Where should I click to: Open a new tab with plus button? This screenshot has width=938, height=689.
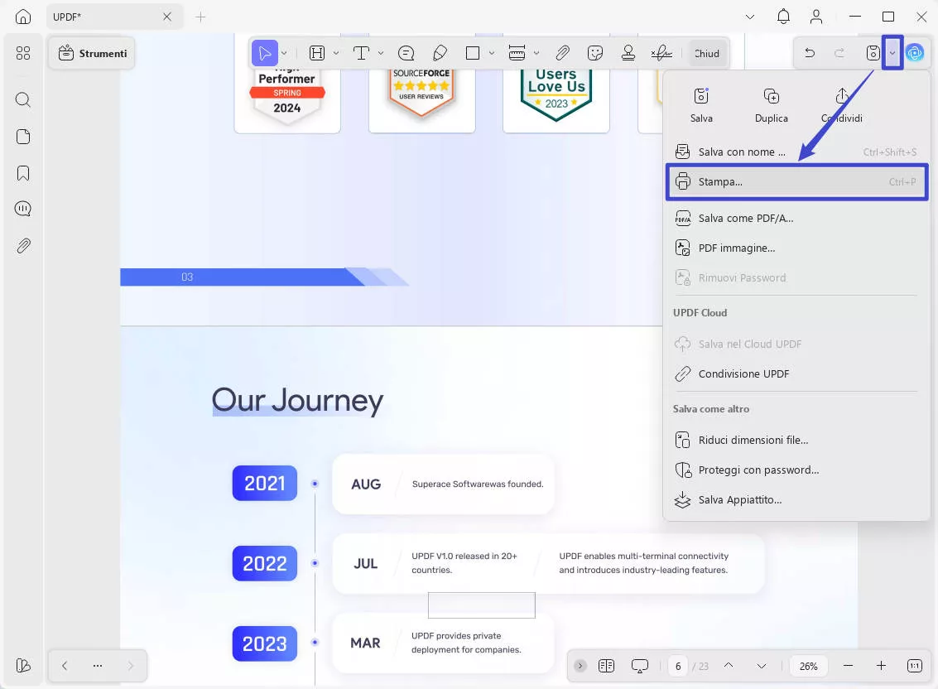pos(200,17)
